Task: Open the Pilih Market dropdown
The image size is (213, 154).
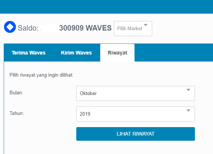Action: 133,28
